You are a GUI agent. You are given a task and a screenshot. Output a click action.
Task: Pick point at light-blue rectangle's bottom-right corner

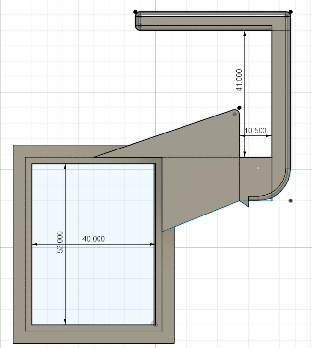(155, 325)
